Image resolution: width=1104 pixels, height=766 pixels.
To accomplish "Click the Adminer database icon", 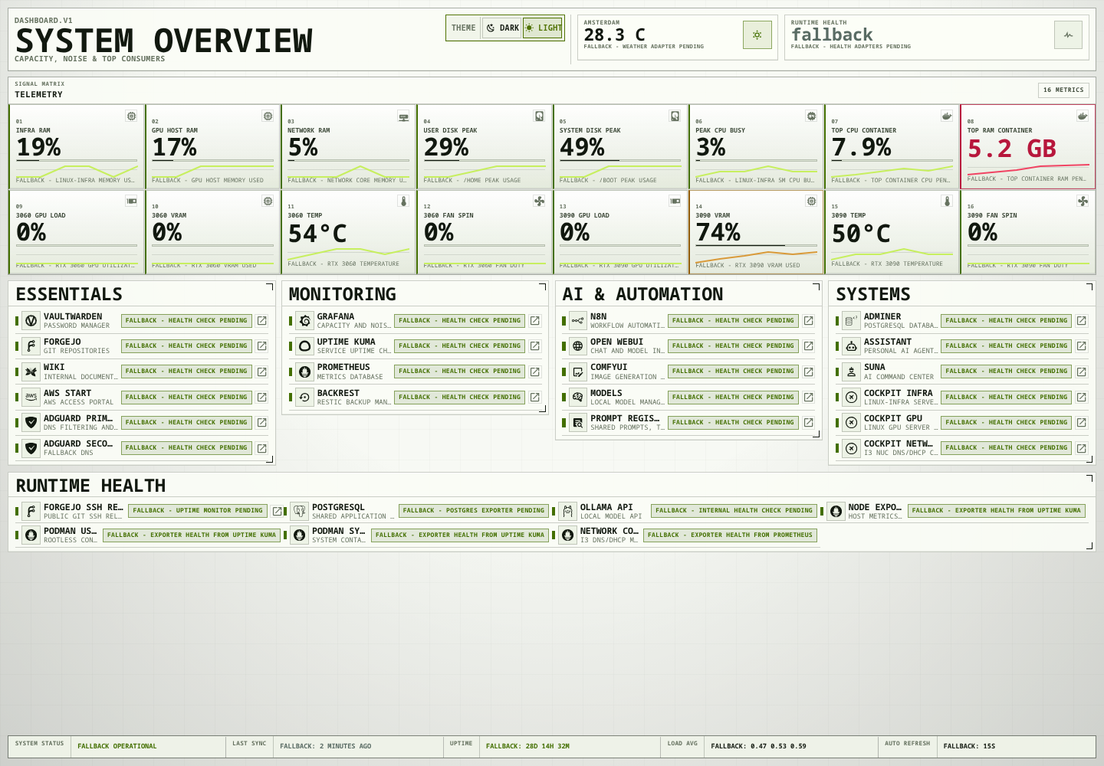I will point(851,321).
